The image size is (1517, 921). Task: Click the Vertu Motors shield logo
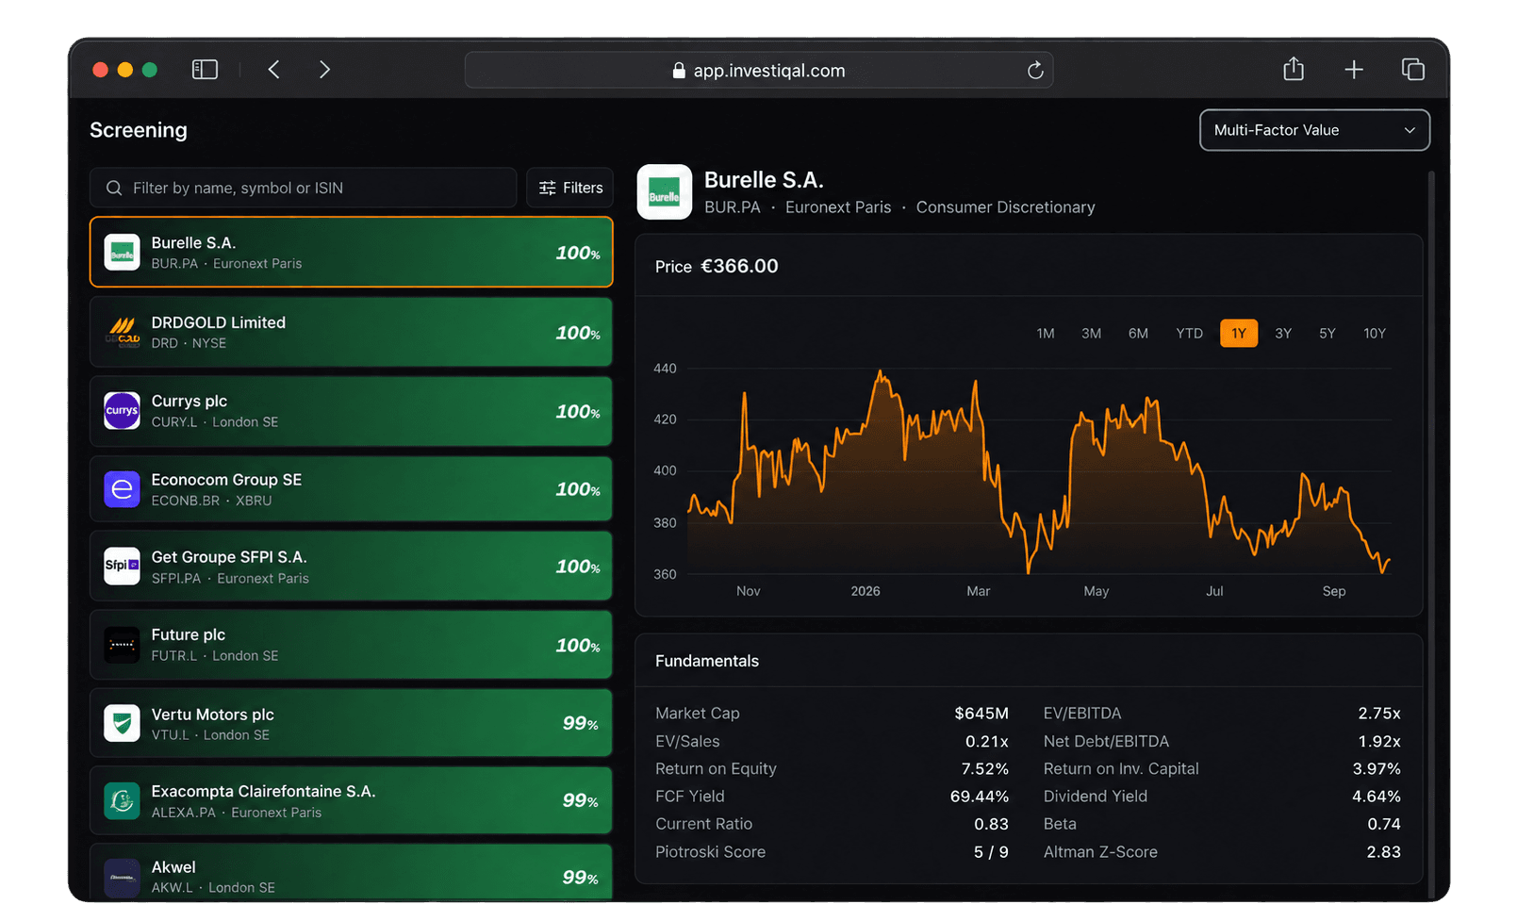tap(122, 724)
